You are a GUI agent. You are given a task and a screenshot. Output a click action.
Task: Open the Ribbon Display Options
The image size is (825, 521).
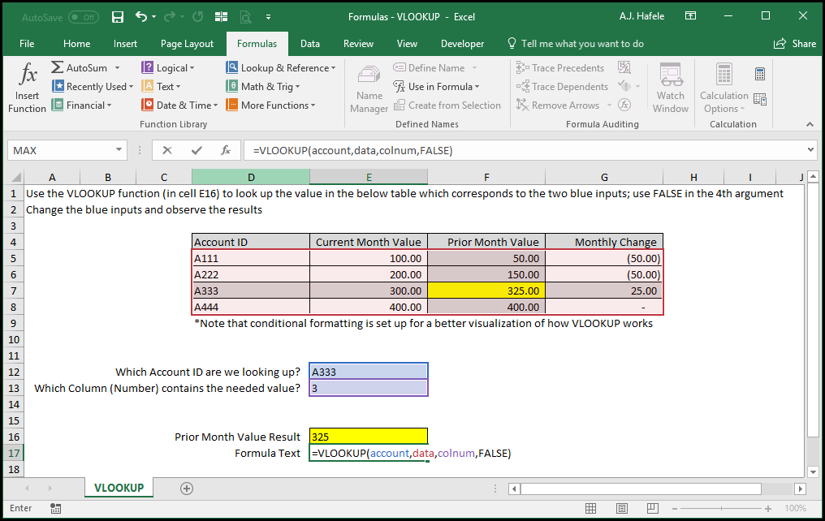tap(690, 16)
